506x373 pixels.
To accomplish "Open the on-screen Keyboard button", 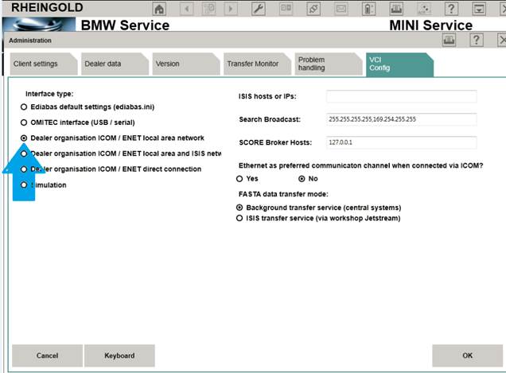I will point(119,356).
